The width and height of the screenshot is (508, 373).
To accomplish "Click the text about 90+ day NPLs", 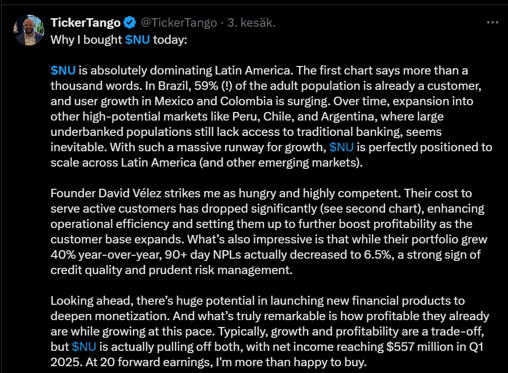I will (x=278, y=255).
